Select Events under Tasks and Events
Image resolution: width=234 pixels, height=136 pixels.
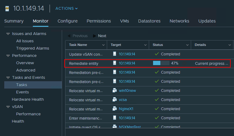(23, 92)
